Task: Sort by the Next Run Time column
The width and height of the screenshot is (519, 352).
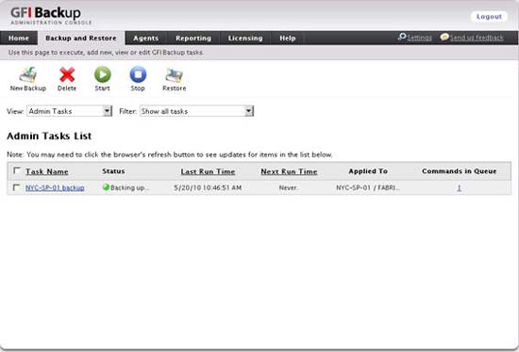Action: coord(289,171)
